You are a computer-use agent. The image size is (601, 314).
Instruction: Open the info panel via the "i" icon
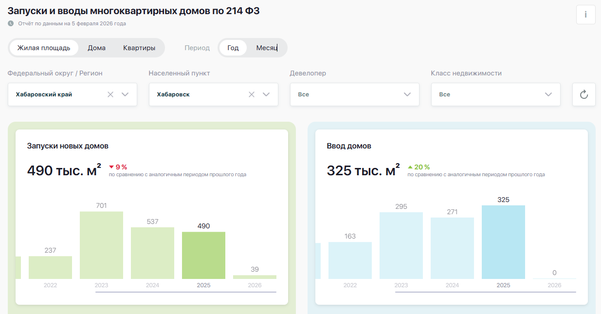click(585, 15)
